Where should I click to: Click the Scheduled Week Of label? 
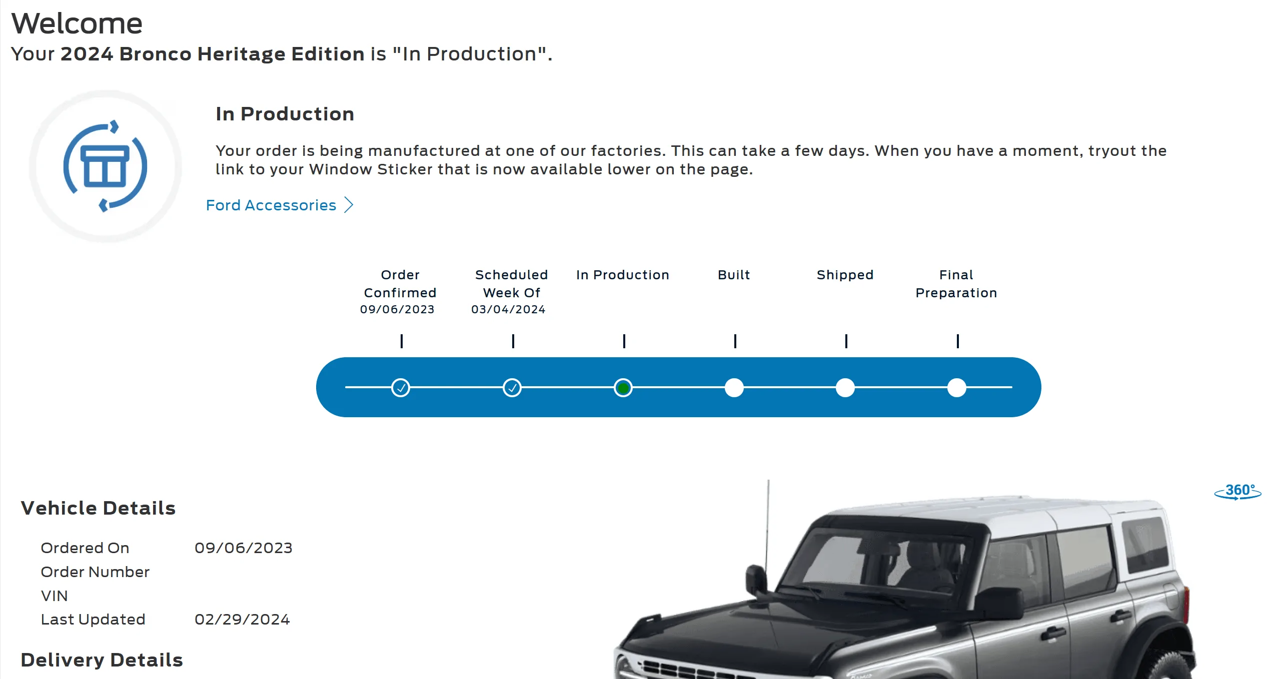tap(512, 284)
